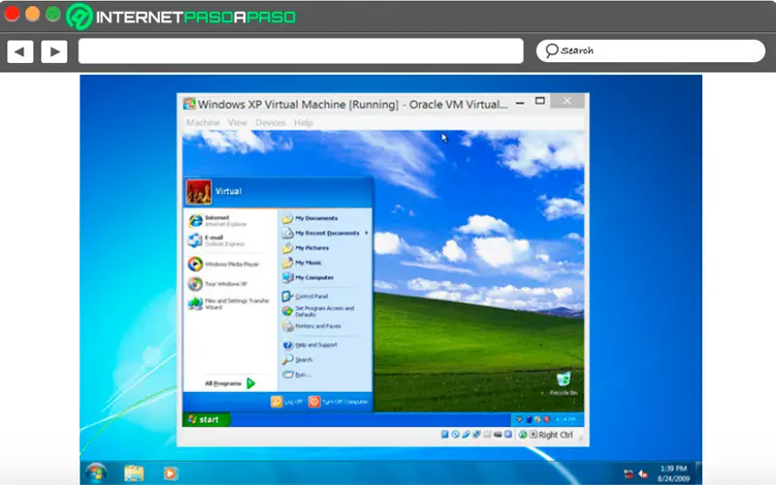Open the Run... dialog entry
The image size is (776, 485).
pyautogui.click(x=297, y=374)
